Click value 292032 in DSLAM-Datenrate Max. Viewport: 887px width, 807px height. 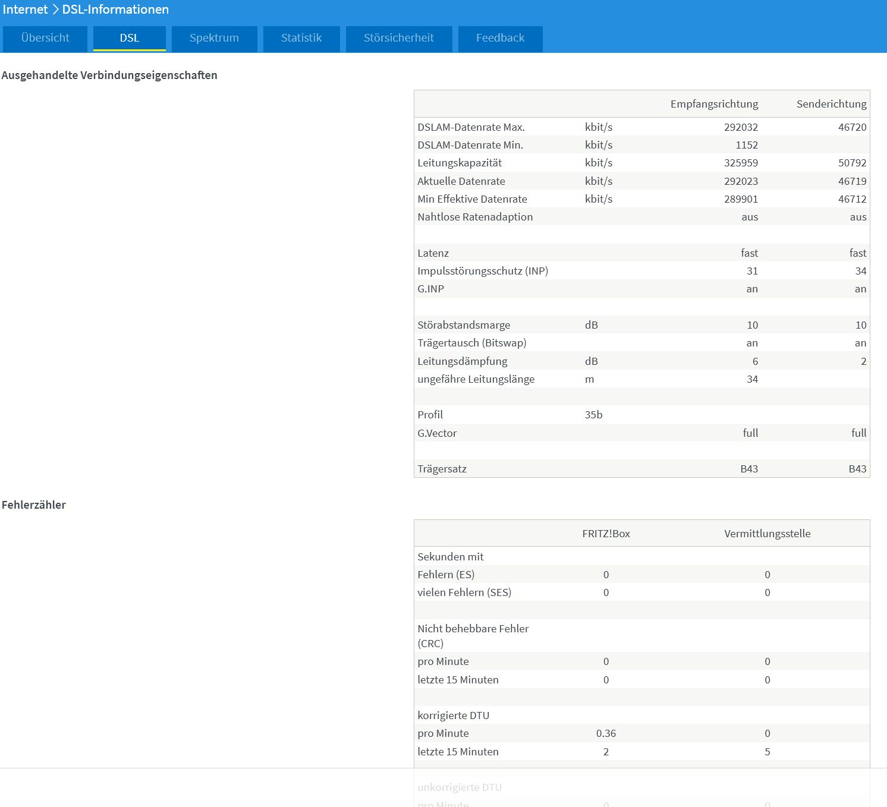pyautogui.click(x=741, y=127)
